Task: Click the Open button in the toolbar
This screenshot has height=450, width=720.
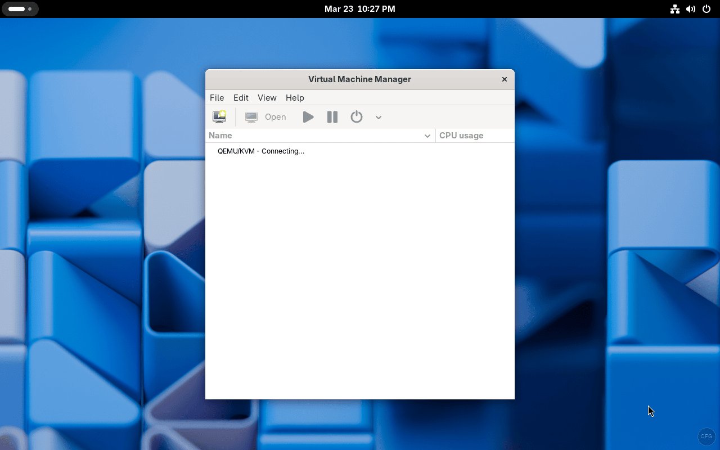Action: click(x=276, y=117)
